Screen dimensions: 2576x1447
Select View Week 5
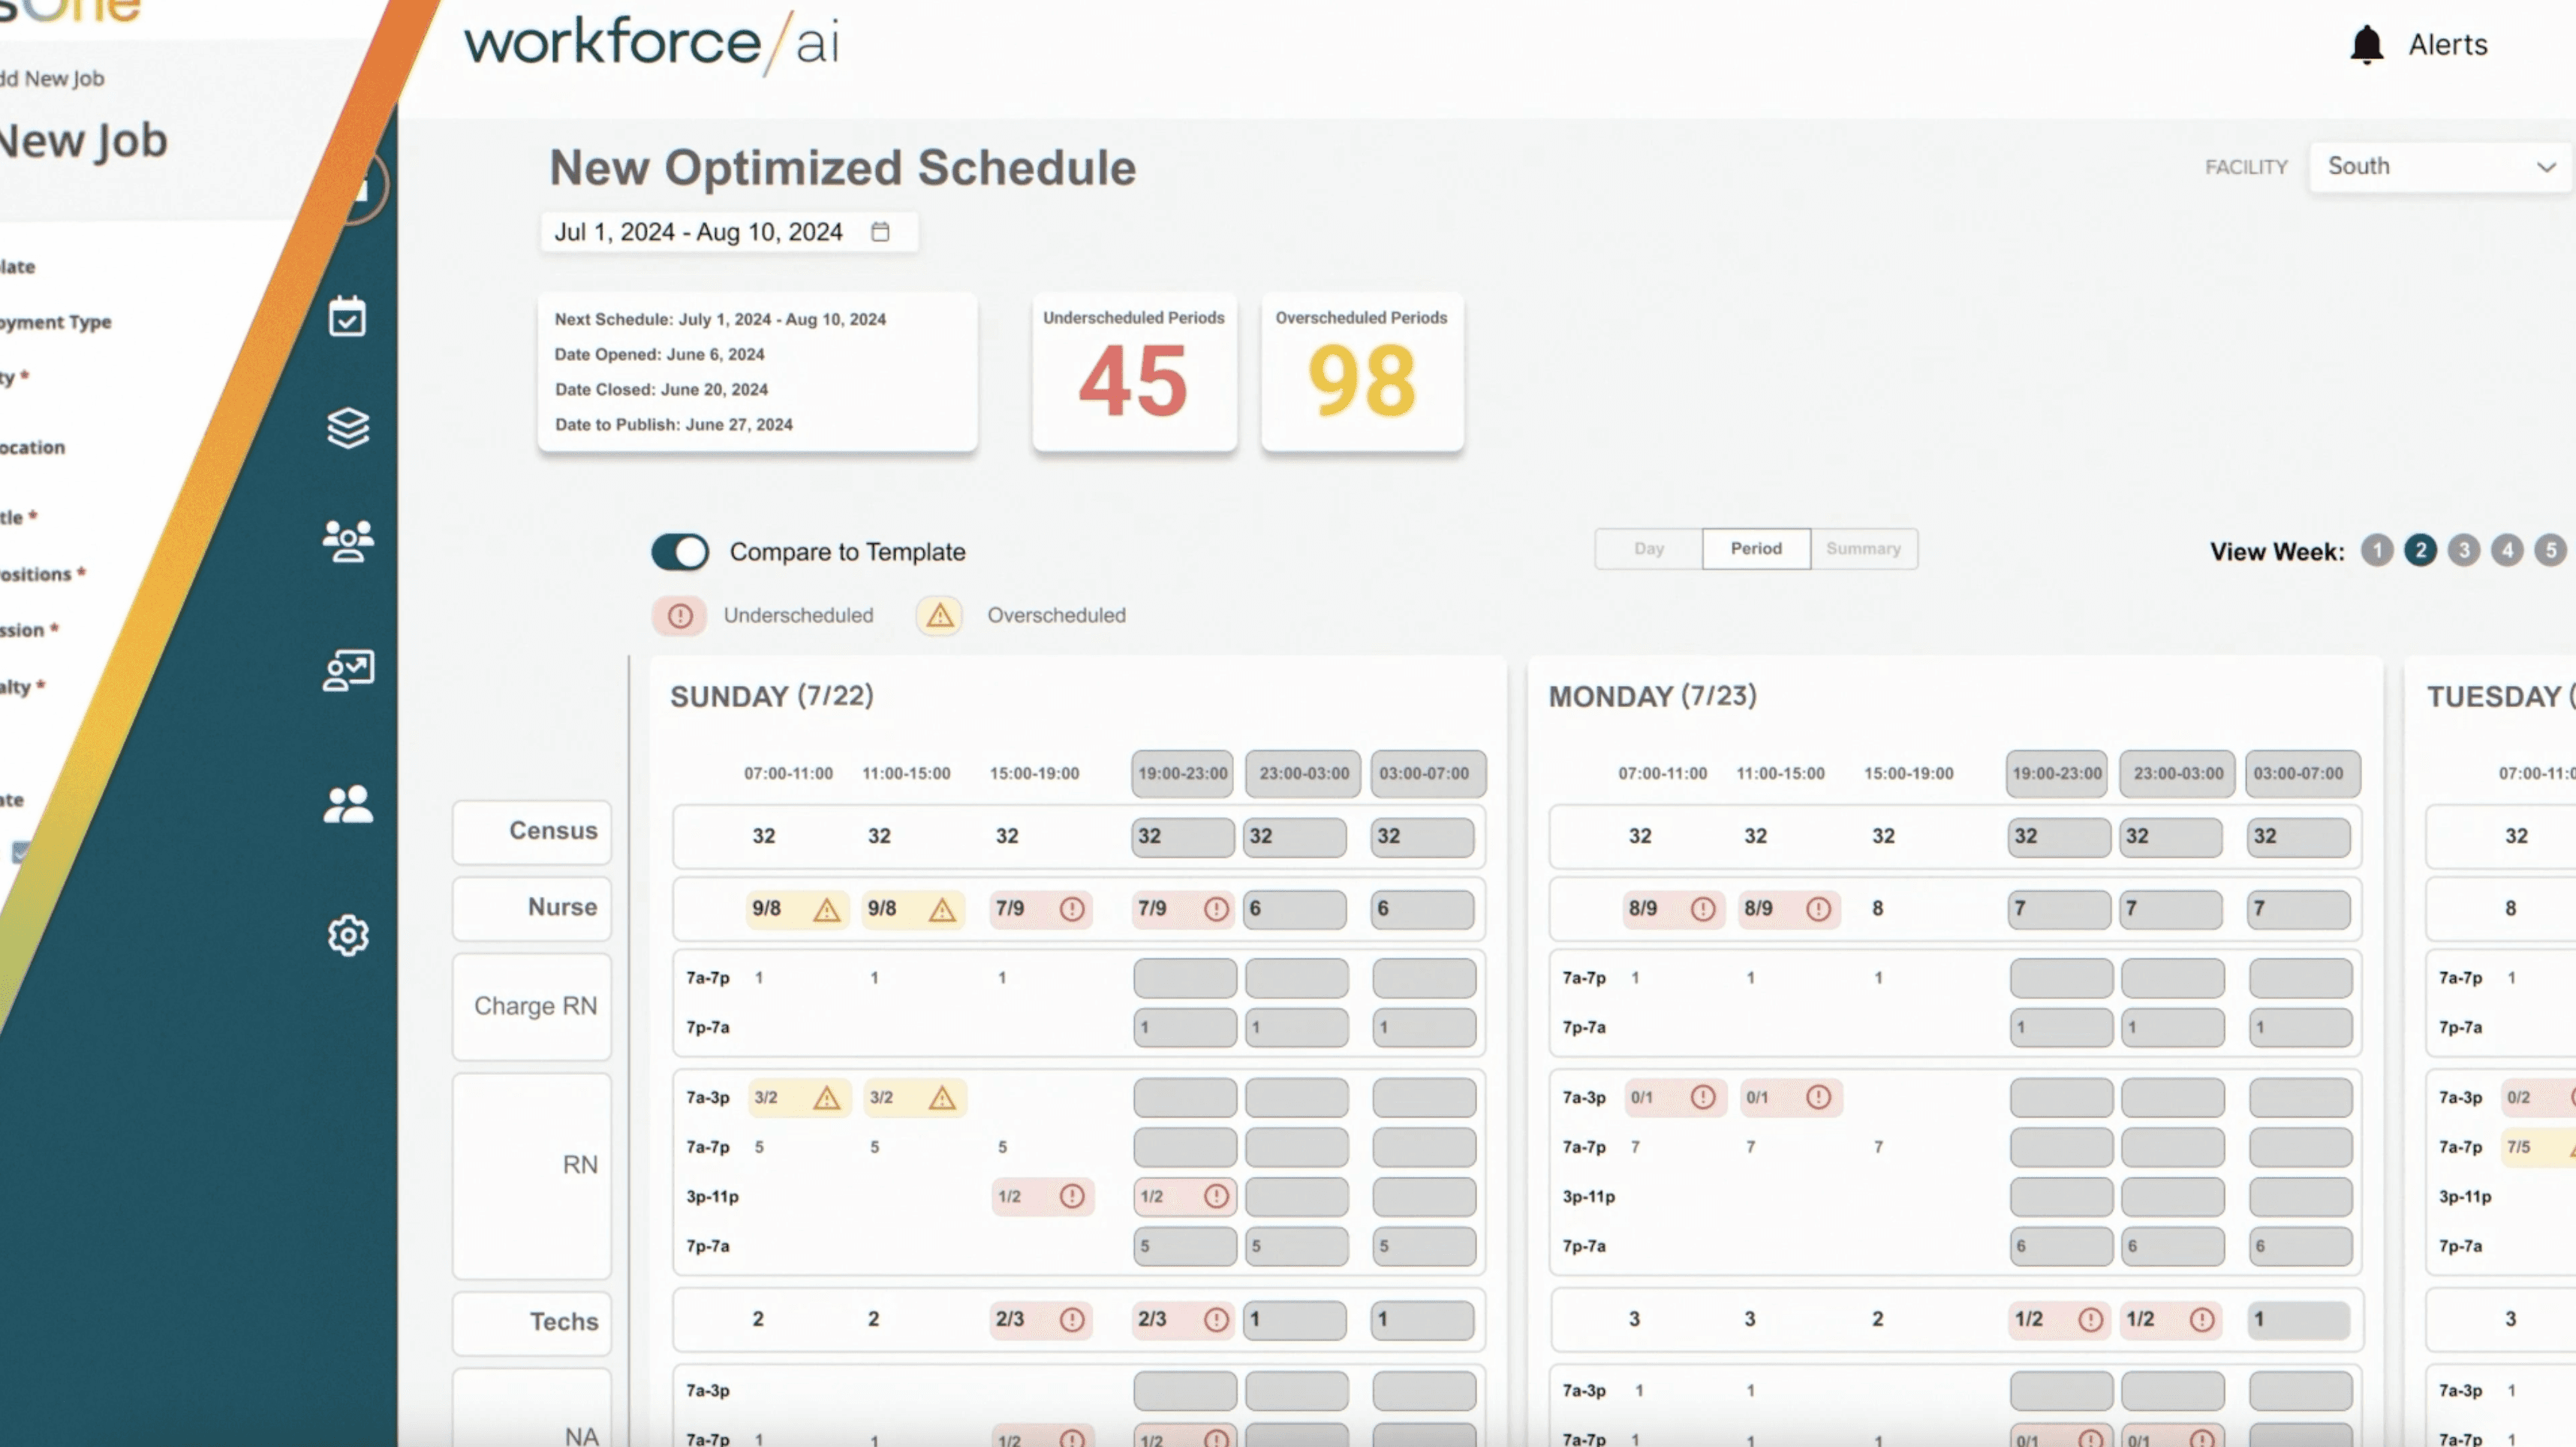(2550, 550)
